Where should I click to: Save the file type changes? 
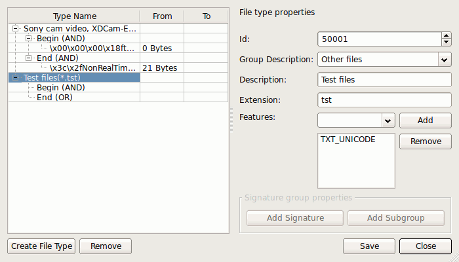[369, 246]
